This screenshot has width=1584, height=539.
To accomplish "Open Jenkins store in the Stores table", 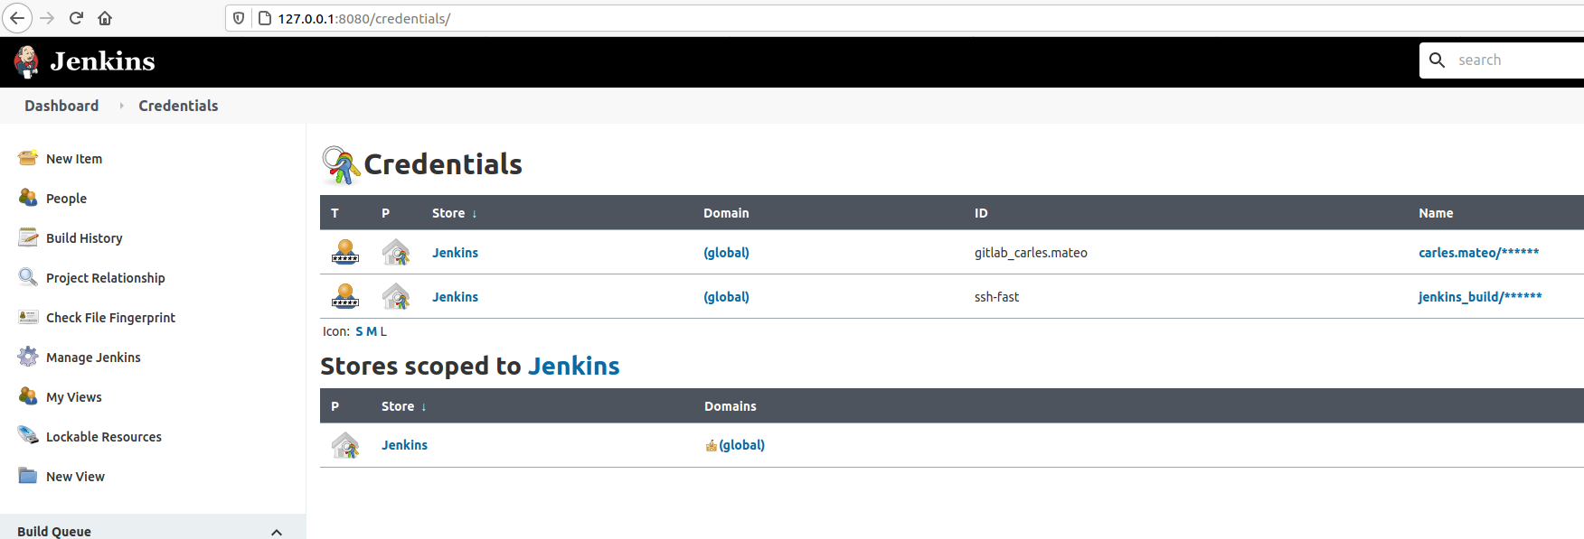I will [x=404, y=445].
